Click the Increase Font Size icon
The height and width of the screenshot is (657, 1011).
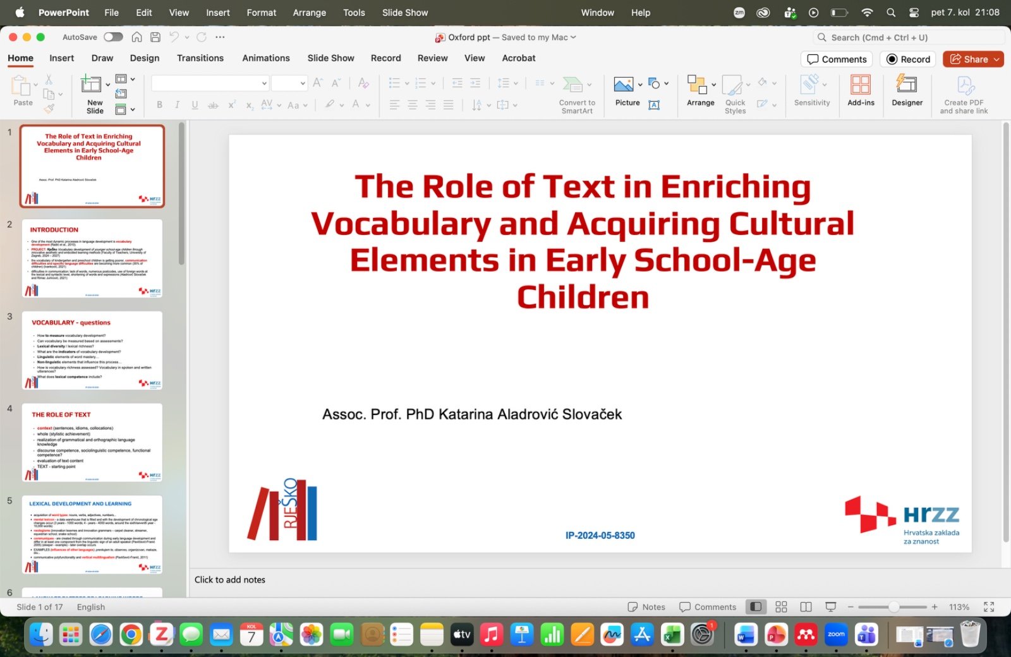(x=318, y=83)
